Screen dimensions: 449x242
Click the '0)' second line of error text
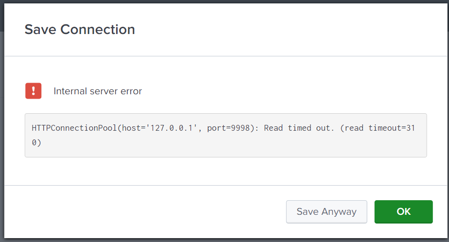pos(36,142)
